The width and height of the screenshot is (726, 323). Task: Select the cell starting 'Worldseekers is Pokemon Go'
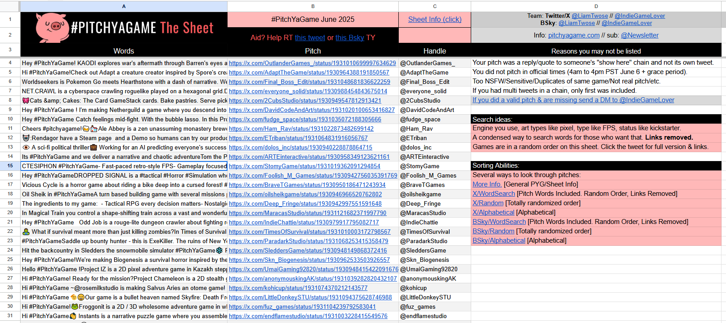pos(124,82)
